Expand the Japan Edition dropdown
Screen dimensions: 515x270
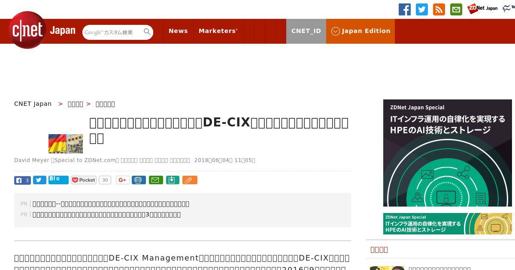click(x=360, y=31)
